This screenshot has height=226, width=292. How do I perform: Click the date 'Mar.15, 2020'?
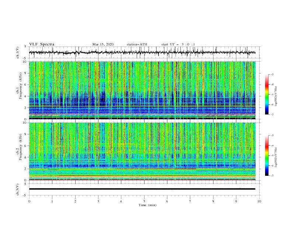coord(103,44)
